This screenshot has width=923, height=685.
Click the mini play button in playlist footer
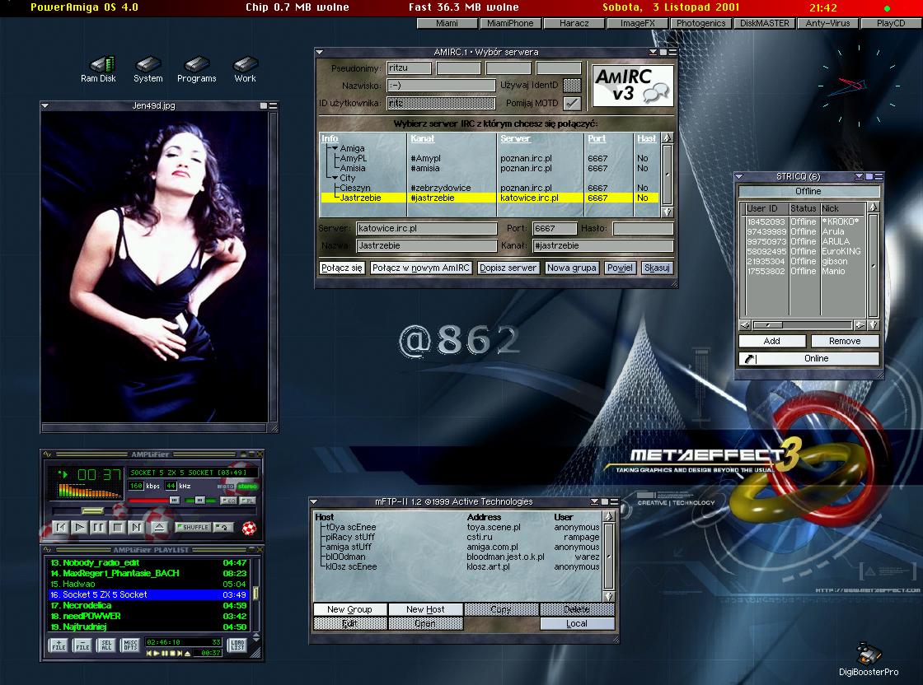(x=157, y=653)
